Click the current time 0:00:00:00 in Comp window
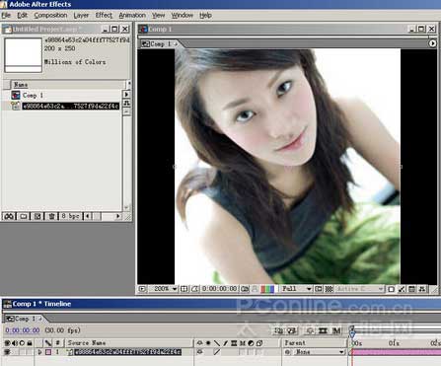The width and height of the screenshot is (441, 366). click(x=219, y=289)
